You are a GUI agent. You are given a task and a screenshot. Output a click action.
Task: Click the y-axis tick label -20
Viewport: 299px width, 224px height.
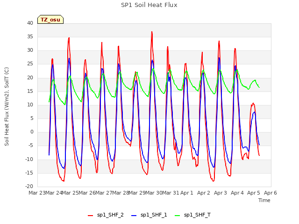coord(29,186)
